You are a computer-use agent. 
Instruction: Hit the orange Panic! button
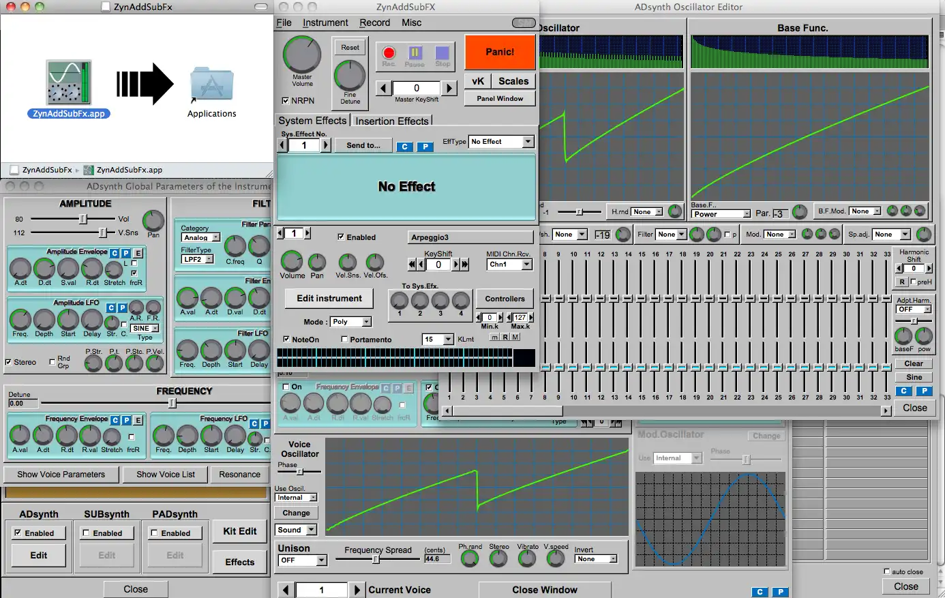(500, 52)
